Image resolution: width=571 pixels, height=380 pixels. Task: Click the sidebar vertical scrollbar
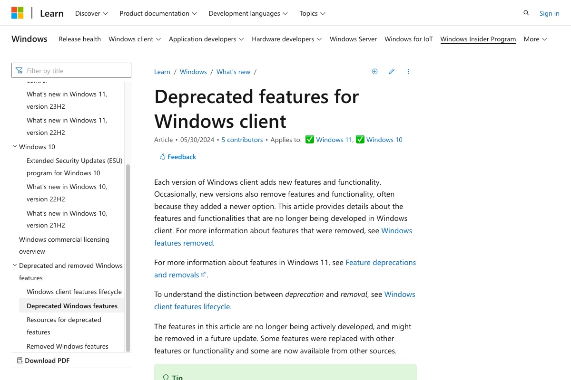pos(128,258)
